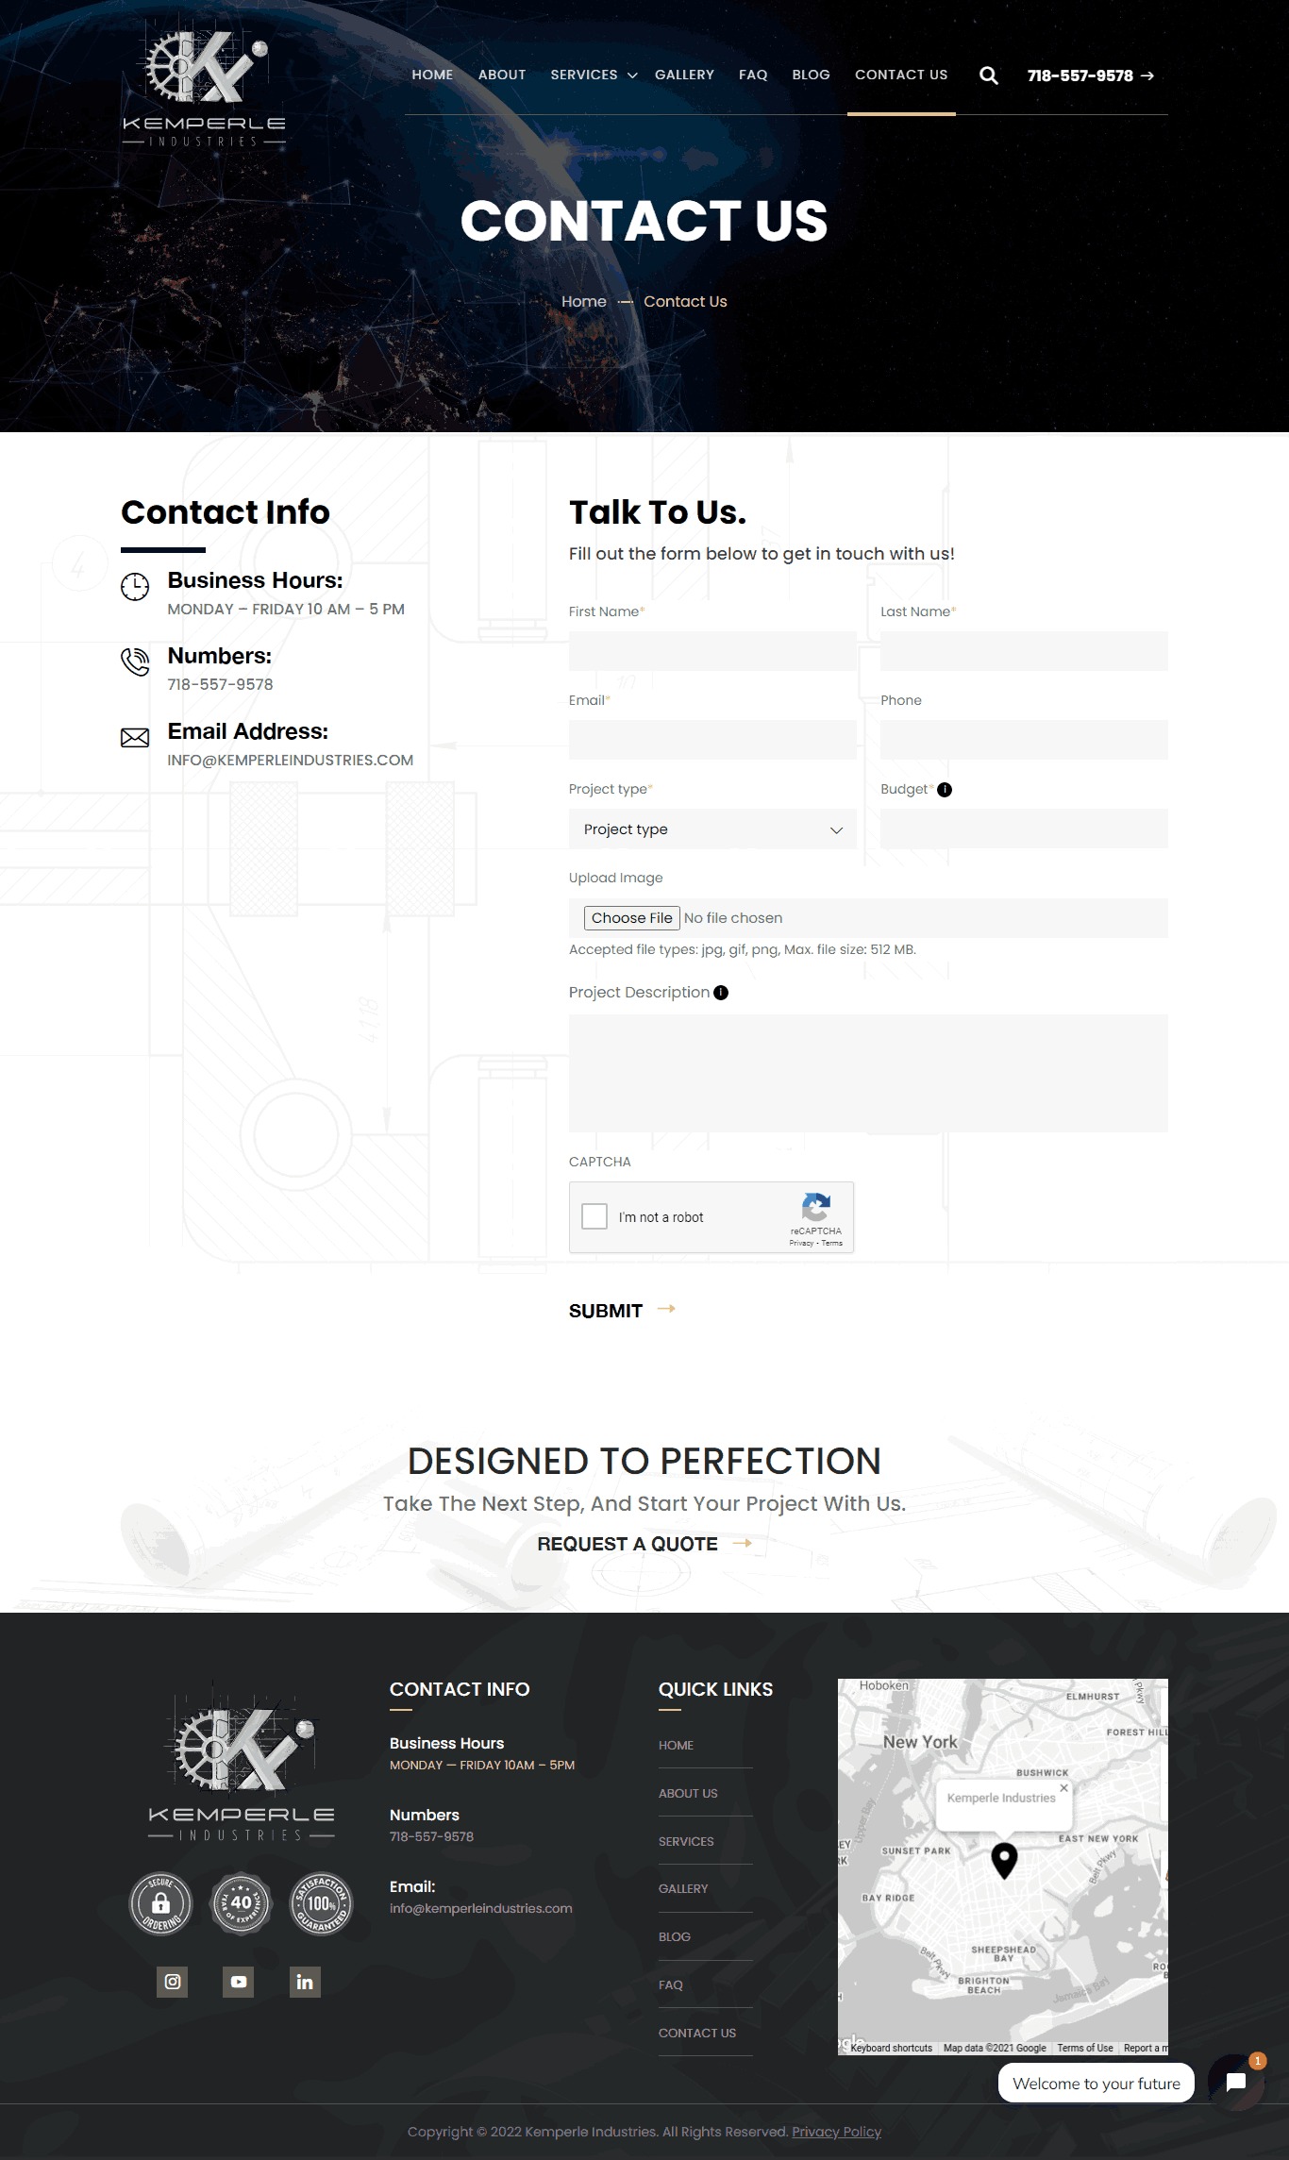Image resolution: width=1289 pixels, height=2160 pixels.
Task: Click the phone icon beside Numbers
Action: pyautogui.click(x=134, y=662)
